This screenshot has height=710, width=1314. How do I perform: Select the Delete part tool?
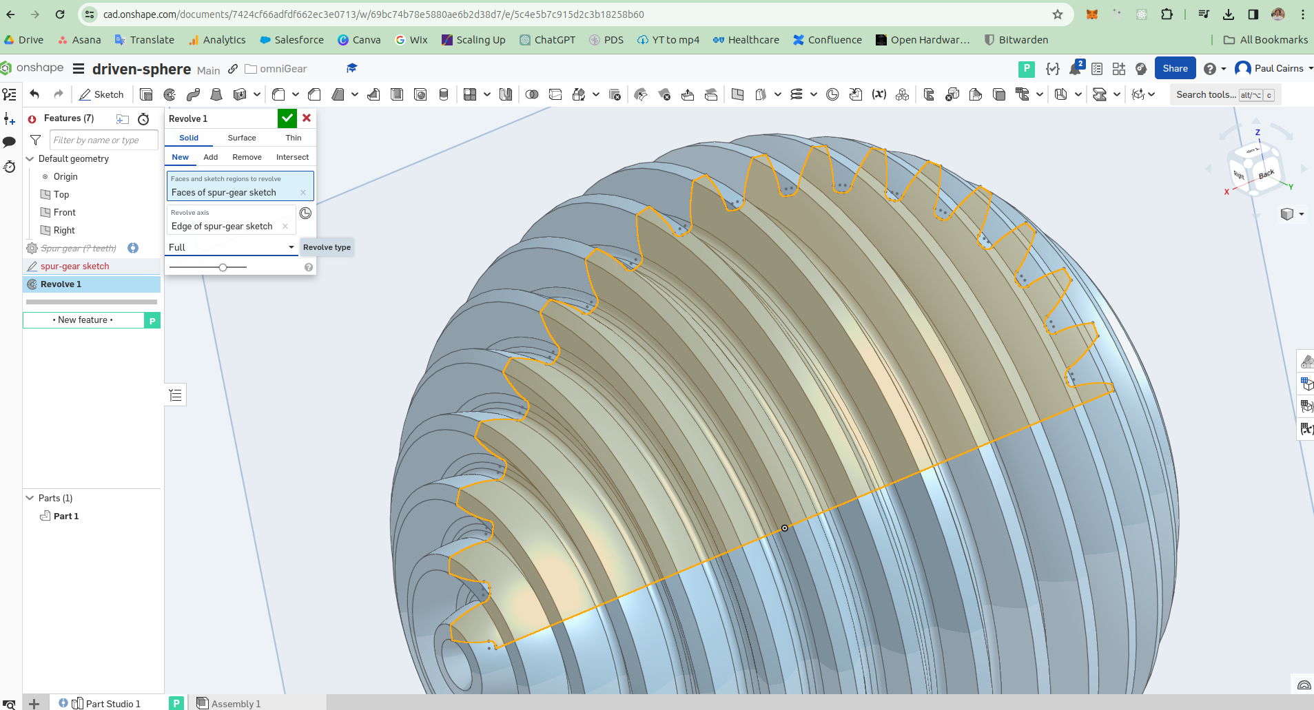pyautogui.click(x=615, y=94)
